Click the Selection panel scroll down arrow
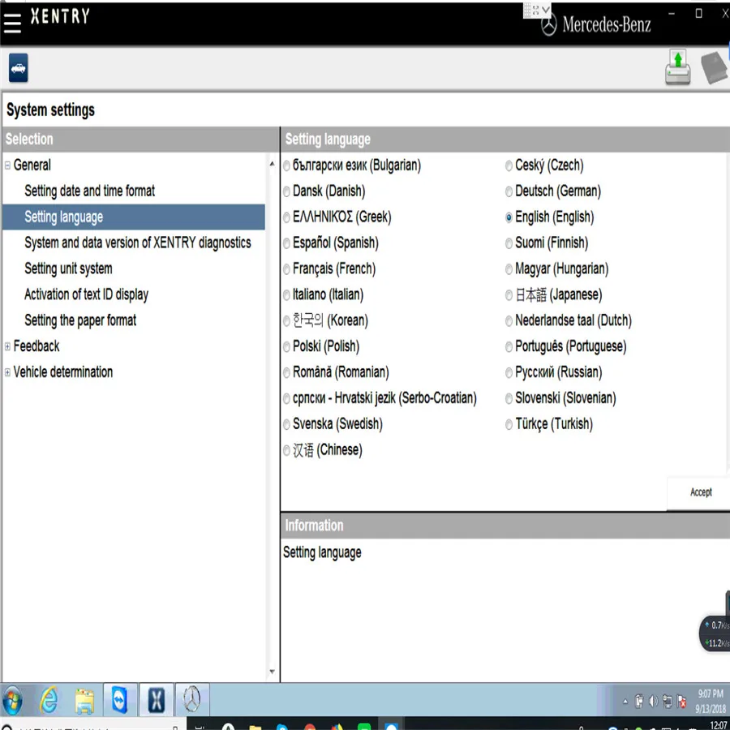The width and height of the screenshot is (730, 730). (273, 672)
